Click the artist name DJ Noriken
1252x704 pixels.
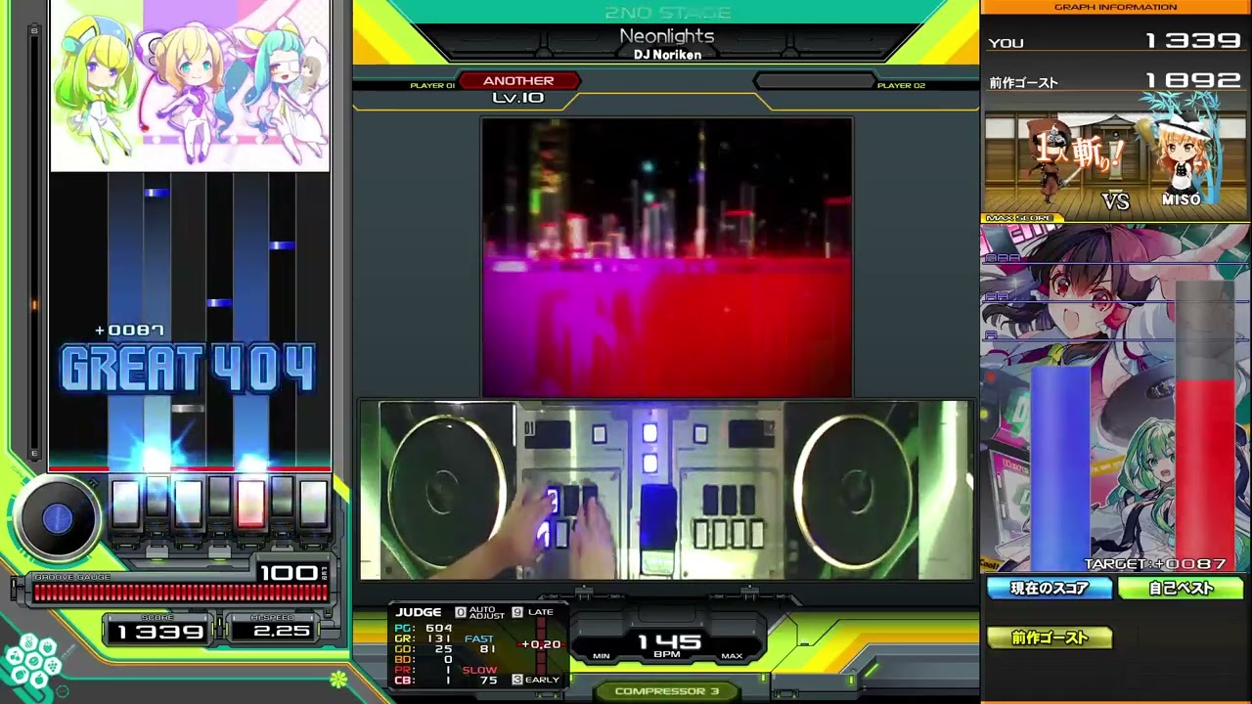(667, 55)
